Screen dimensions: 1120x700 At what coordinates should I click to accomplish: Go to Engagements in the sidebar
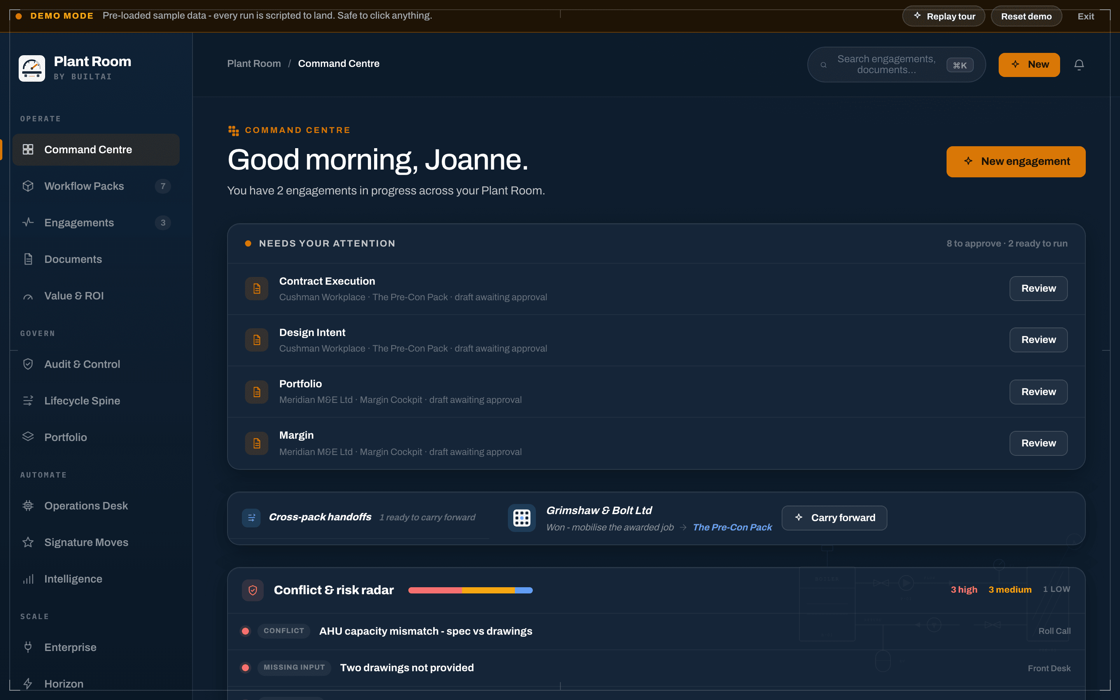[96, 223]
